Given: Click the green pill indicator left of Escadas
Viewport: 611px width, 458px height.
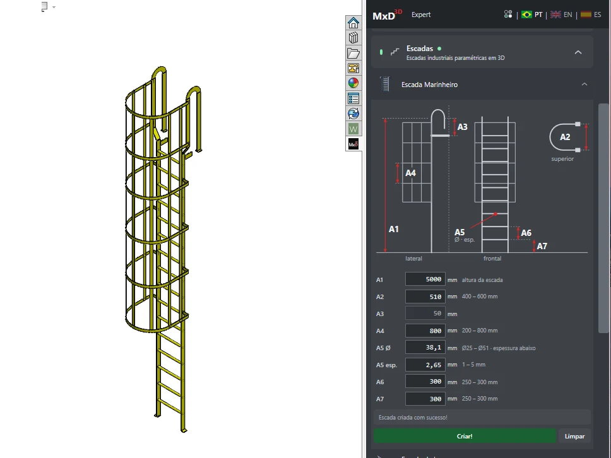Looking at the screenshot, I should 381,52.
